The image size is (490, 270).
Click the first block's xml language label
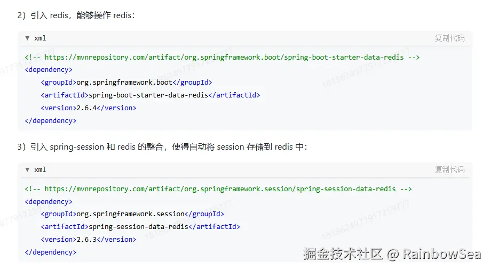point(40,38)
